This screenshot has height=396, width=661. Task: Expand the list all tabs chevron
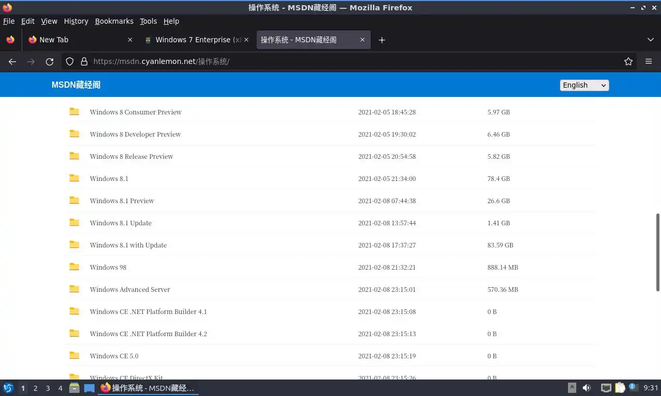651,40
